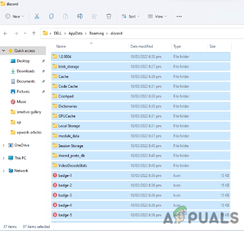
Task: Expand the This PC tree node
Action: tap(3, 158)
